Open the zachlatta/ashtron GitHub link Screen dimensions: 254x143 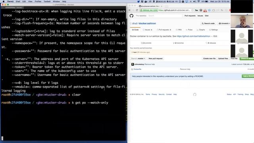click(193, 36)
